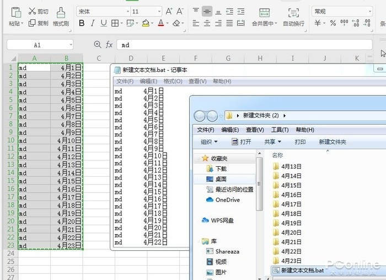Click Wrap Text (自动换行)
The image size is (386, 280).
click(x=293, y=17)
